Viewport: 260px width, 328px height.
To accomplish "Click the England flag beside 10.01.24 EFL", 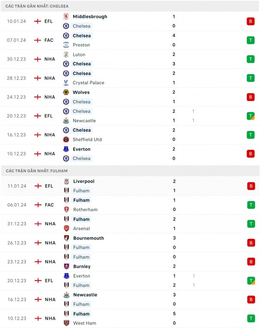I will (x=38, y=21).
